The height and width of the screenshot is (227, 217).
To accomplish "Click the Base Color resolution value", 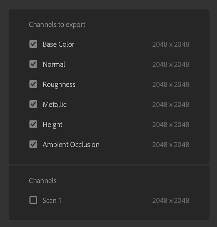I will (x=171, y=44).
